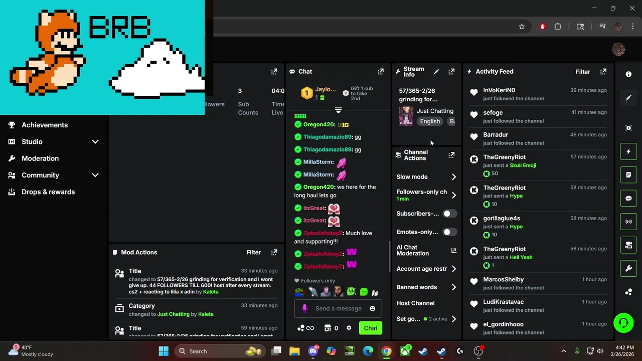Click the Hell Yeah gift link
642x361 pixels.
coord(521,257)
